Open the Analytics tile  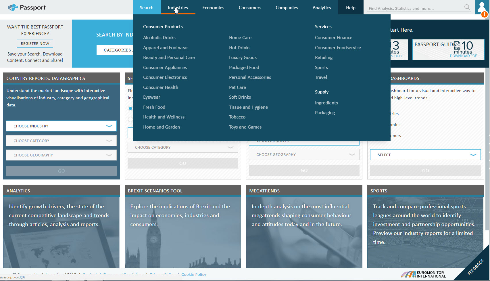(62, 227)
